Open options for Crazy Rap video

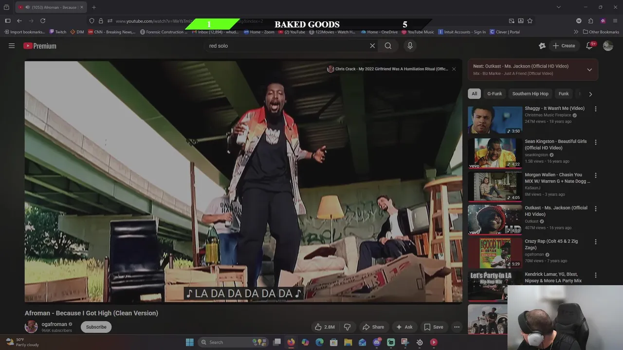[x=595, y=242]
